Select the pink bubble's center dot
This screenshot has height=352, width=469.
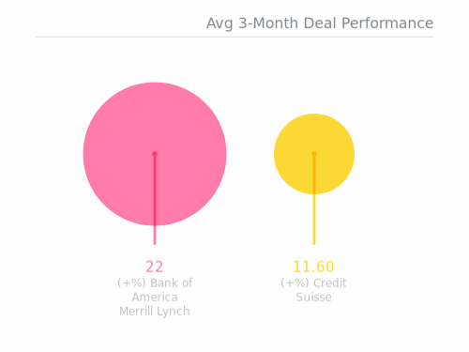pos(155,154)
